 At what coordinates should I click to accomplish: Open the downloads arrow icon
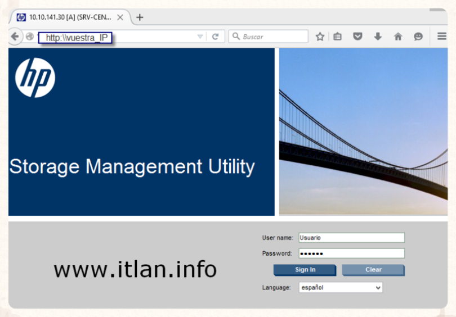coord(378,37)
